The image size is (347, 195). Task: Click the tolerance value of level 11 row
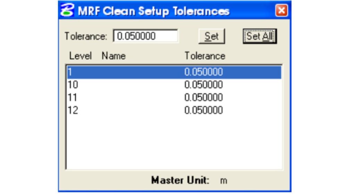pyautogui.click(x=203, y=98)
